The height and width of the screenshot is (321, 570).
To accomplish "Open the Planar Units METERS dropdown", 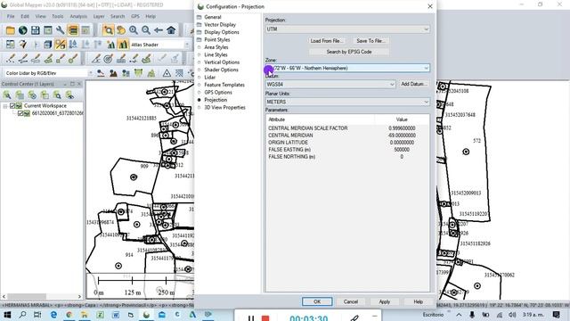I will pos(347,102).
